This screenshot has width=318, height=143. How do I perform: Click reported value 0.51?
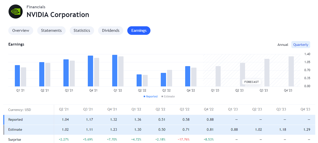point(162,119)
